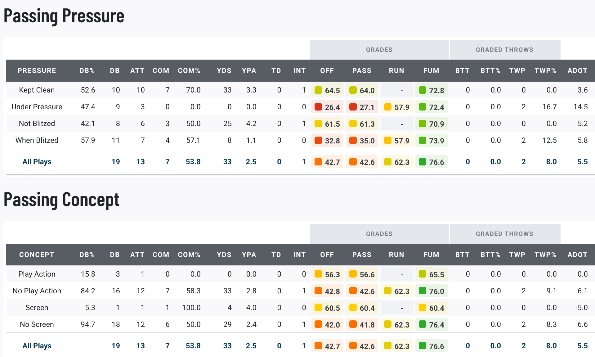This screenshot has height=357, width=595.
Task: Click yellow swatch next to Screen 60.5
Action: (x=318, y=308)
